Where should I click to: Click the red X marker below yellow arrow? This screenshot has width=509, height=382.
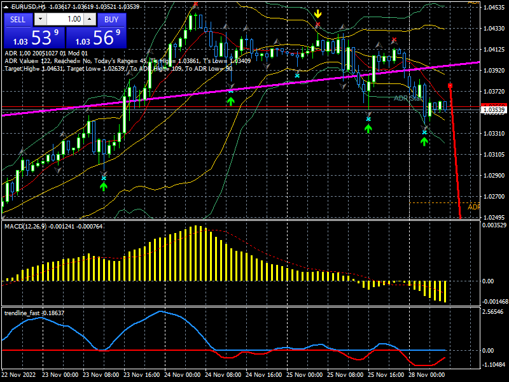coord(317,25)
